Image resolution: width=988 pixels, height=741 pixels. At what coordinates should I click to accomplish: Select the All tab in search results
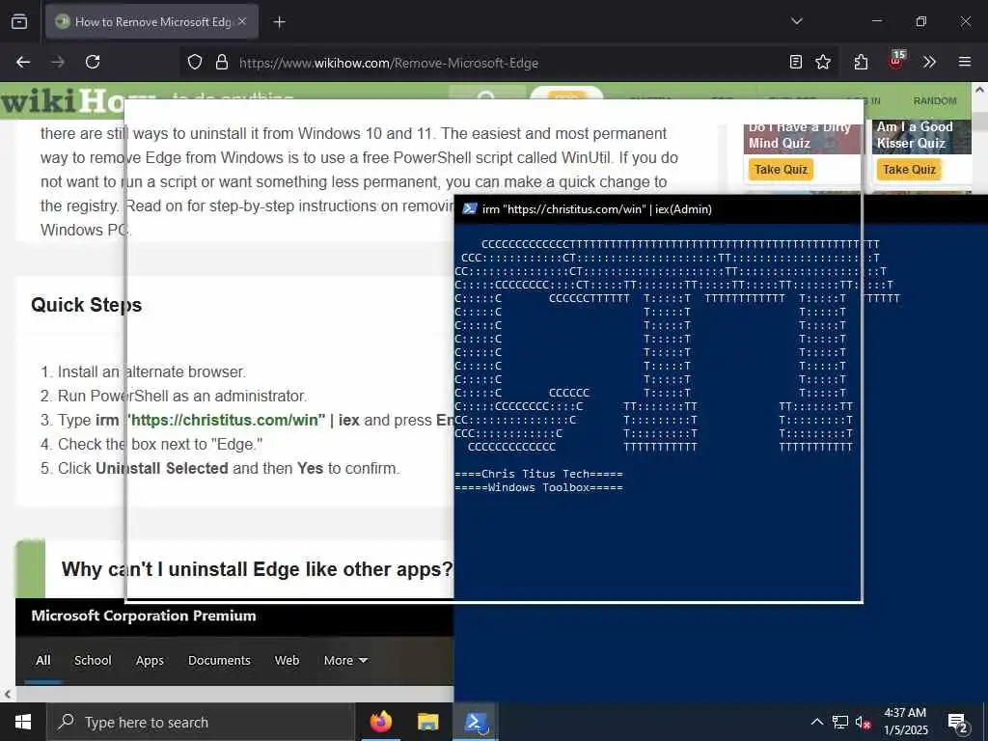(x=42, y=660)
